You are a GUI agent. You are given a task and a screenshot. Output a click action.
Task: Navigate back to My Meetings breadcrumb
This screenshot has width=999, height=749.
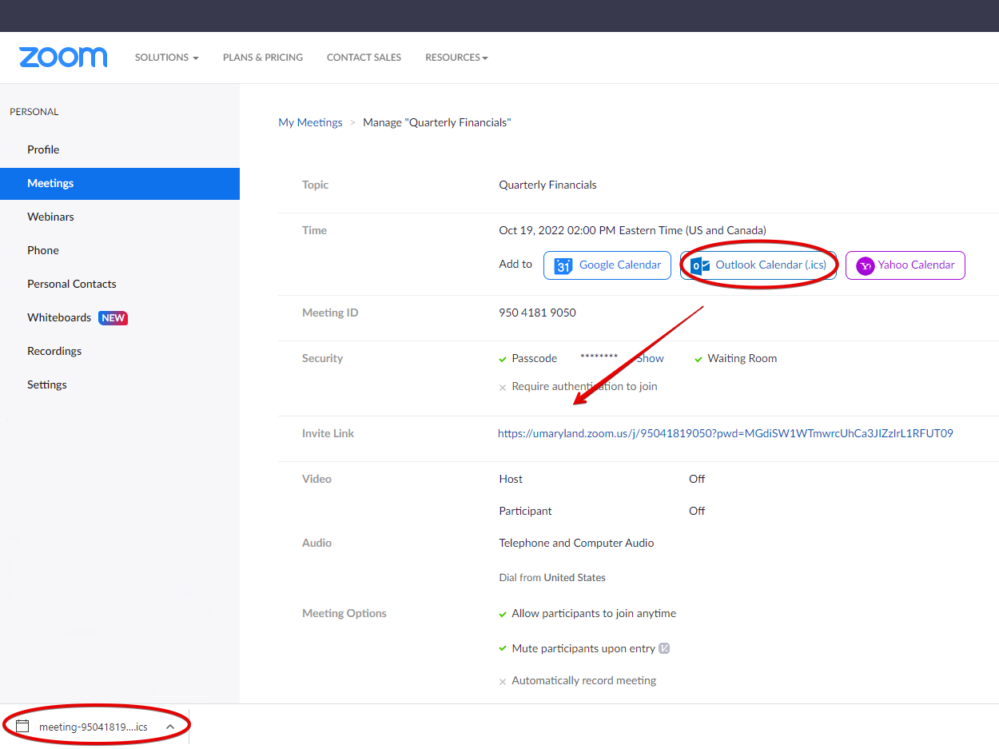point(310,122)
